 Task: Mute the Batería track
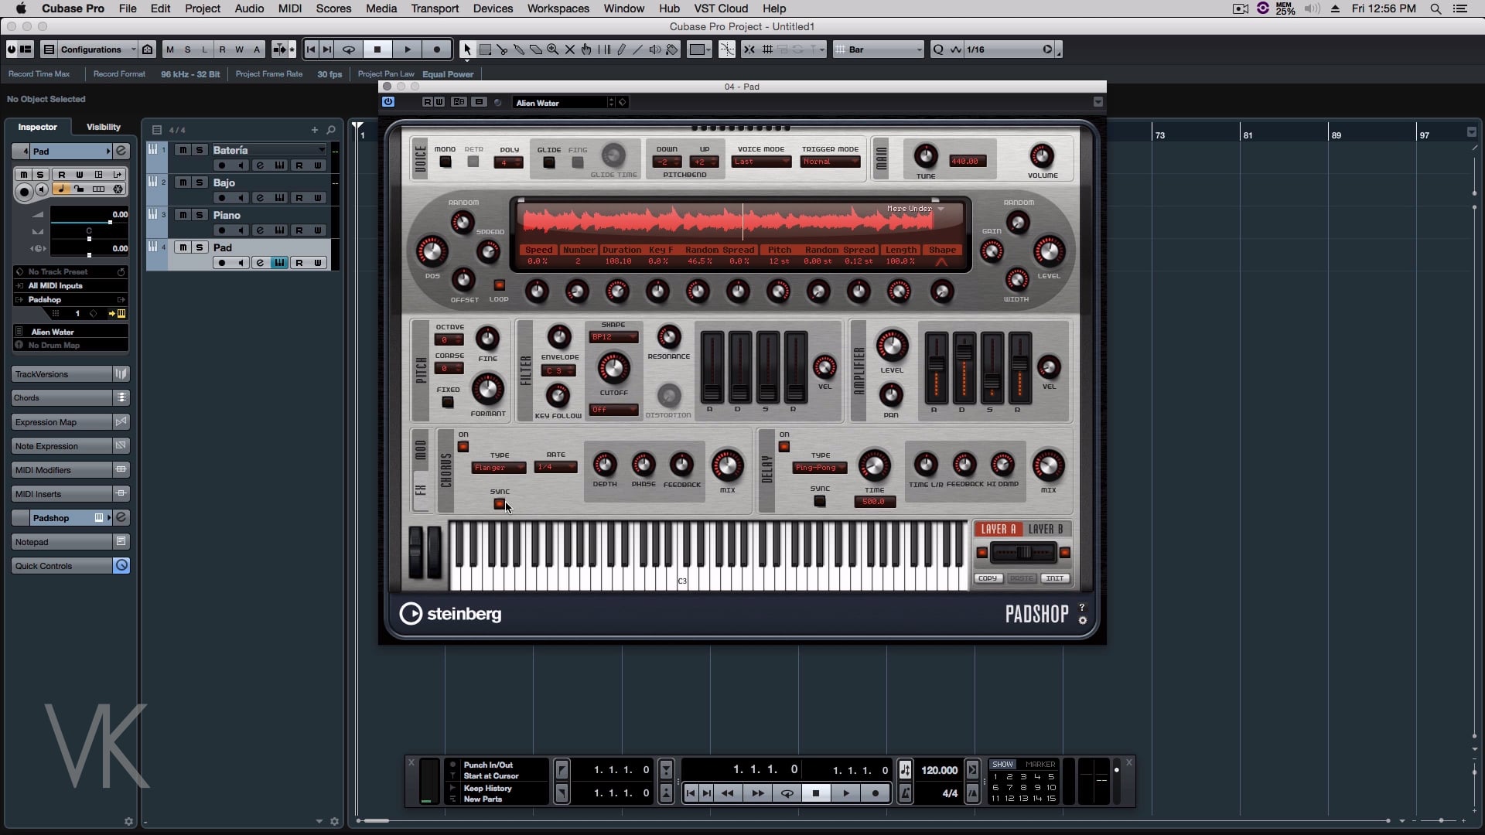click(183, 150)
